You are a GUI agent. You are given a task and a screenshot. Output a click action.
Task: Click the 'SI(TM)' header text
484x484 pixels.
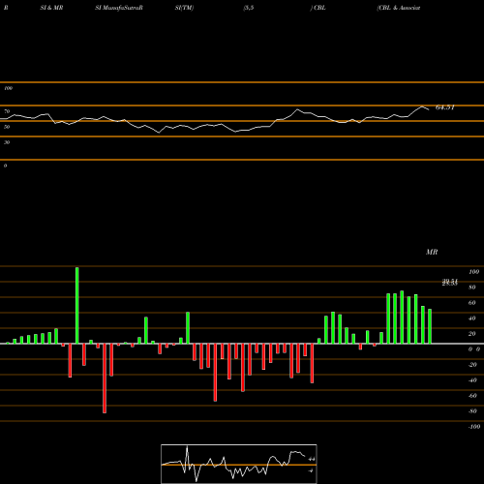tap(184, 8)
